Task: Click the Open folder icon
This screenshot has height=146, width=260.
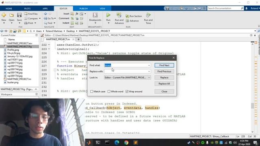Action: click(x=11, y=15)
